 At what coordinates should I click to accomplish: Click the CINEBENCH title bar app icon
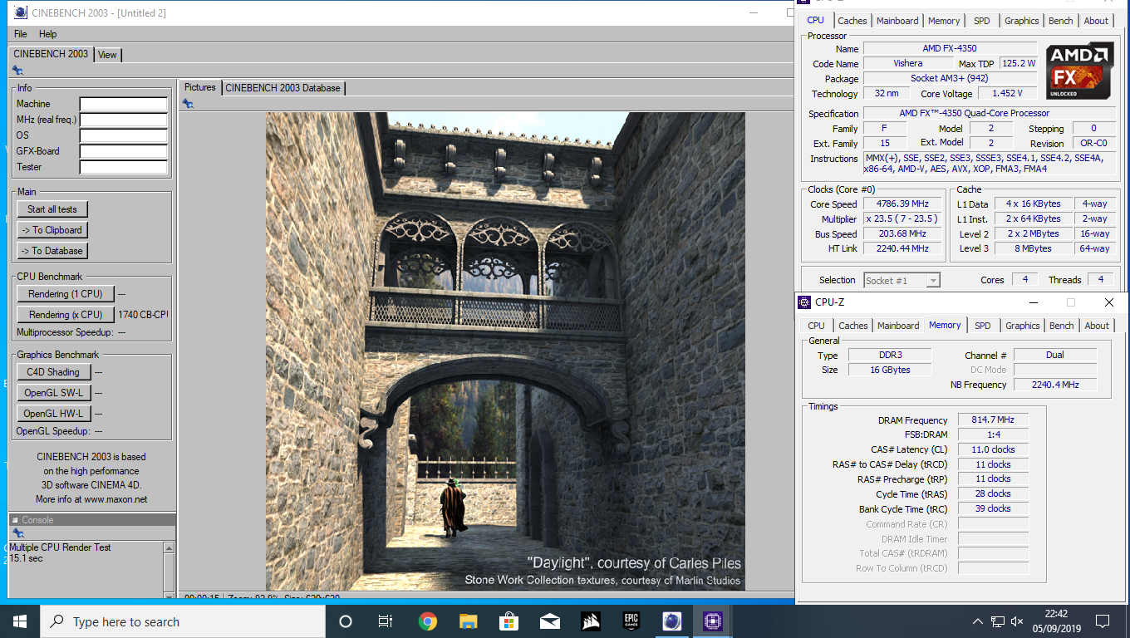21,12
